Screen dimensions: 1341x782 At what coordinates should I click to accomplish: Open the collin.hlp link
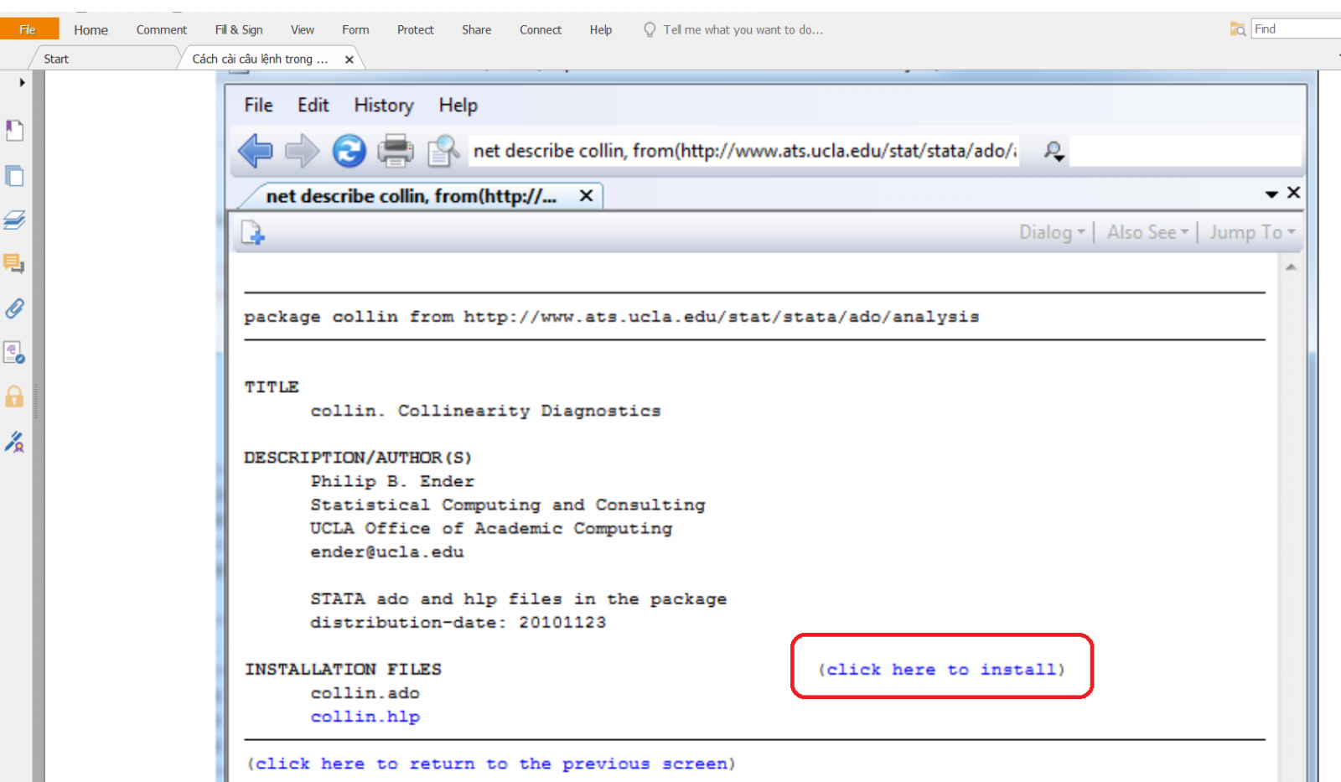coord(365,717)
